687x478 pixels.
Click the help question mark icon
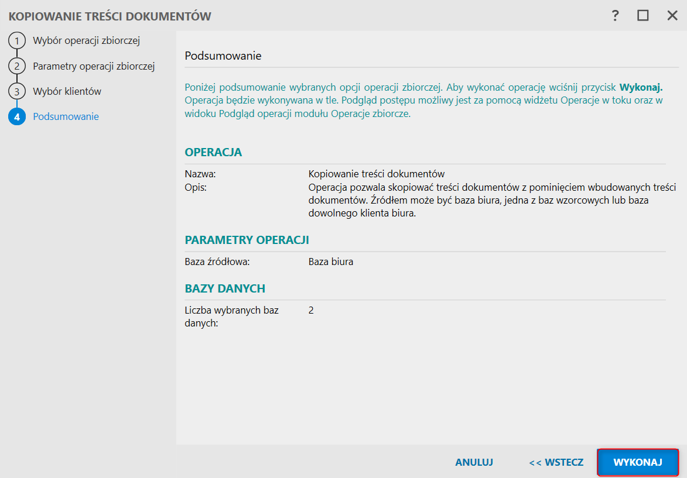(615, 16)
